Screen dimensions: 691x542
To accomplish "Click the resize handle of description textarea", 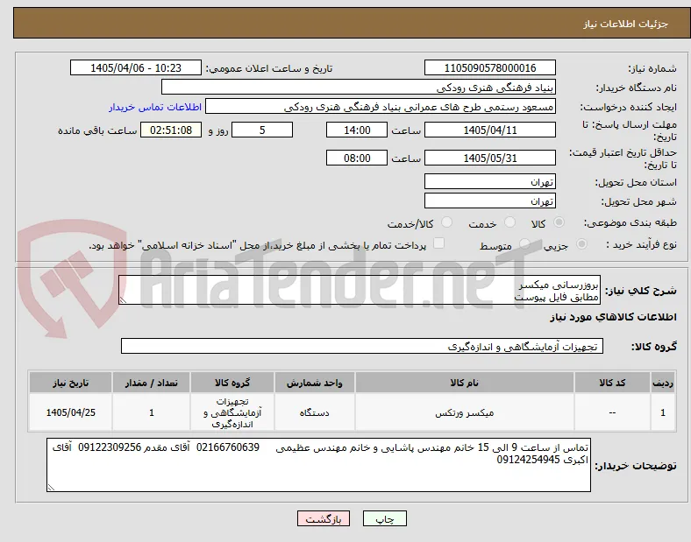I will [x=123, y=300].
